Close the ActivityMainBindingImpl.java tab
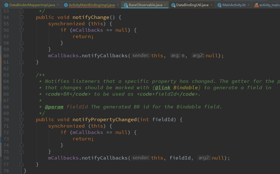The image size is (280, 174). [x=118, y=5]
